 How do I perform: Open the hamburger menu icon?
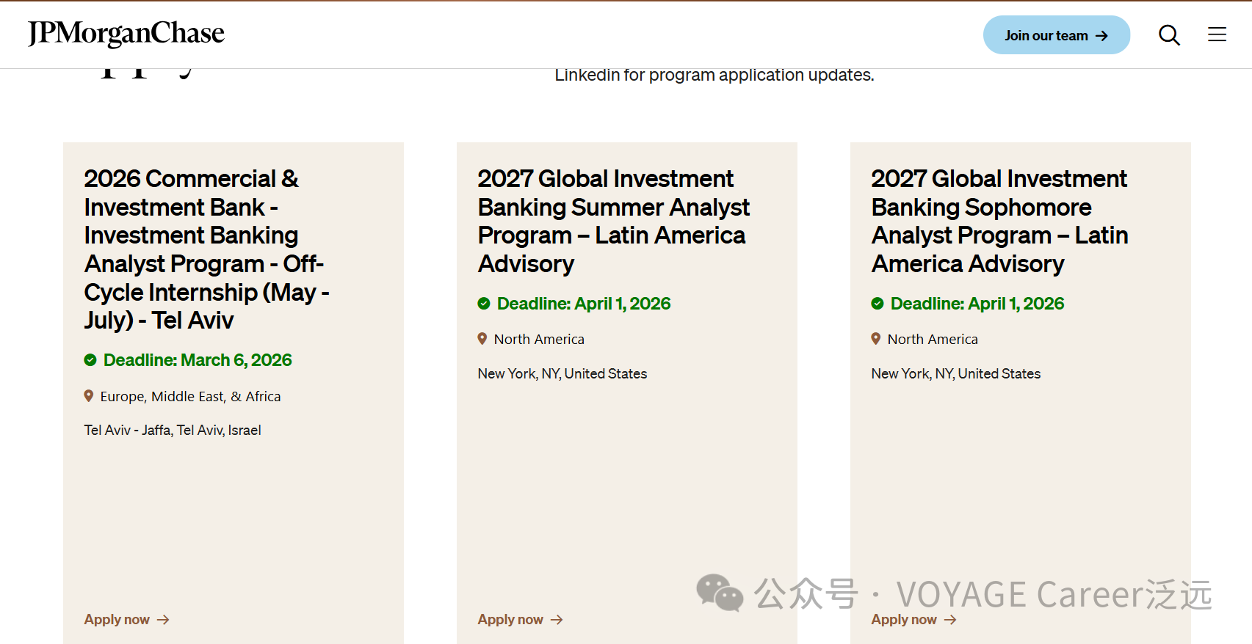coord(1217,34)
